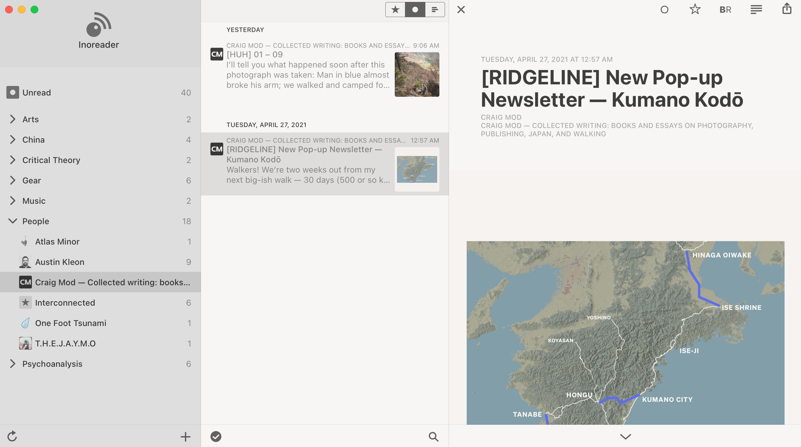Star the current article
The image size is (801, 447).
point(695,10)
